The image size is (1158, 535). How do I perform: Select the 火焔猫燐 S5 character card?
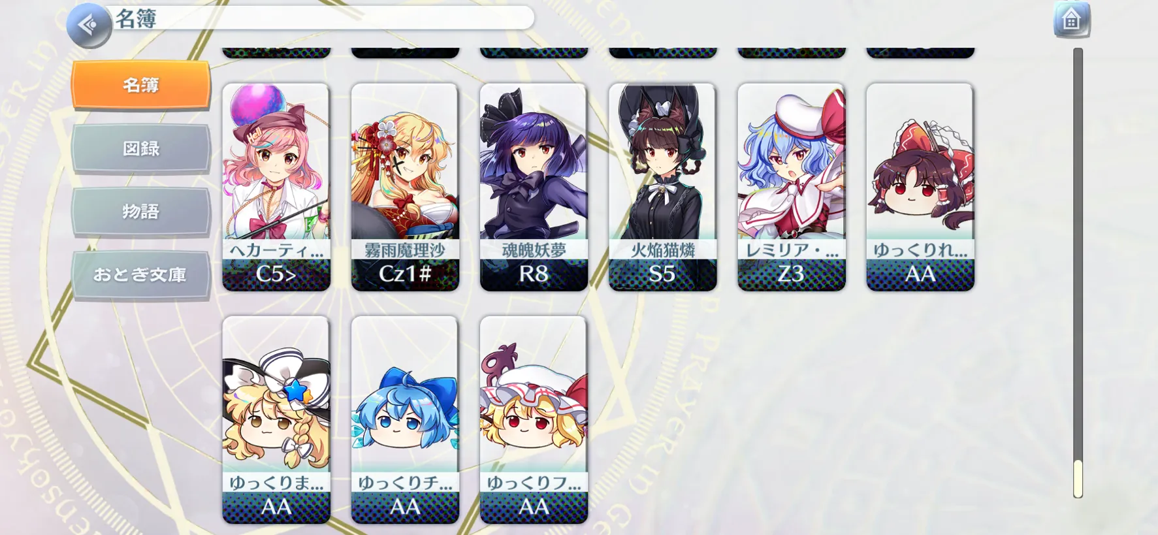pos(662,187)
